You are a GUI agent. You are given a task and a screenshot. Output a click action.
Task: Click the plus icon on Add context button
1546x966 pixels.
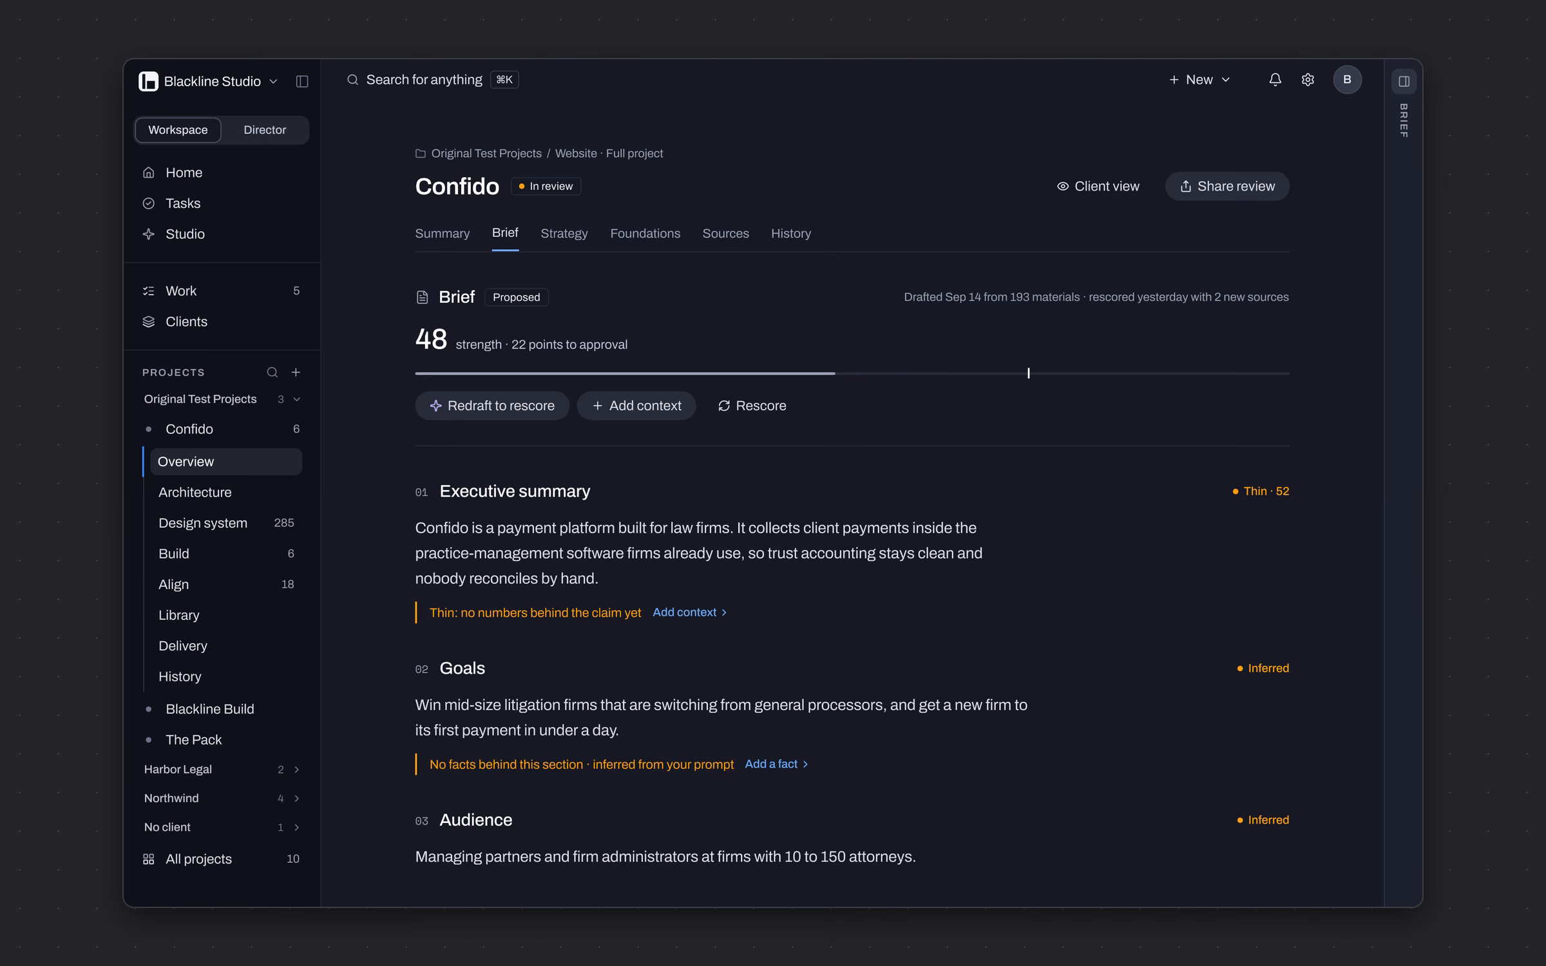click(597, 406)
